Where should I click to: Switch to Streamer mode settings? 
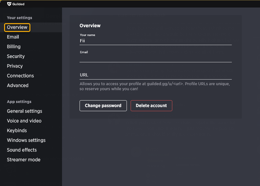point(24,160)
